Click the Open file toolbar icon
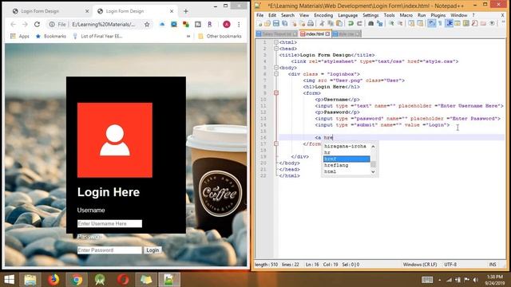Screen dimensions: 511x287 (267, 23)
